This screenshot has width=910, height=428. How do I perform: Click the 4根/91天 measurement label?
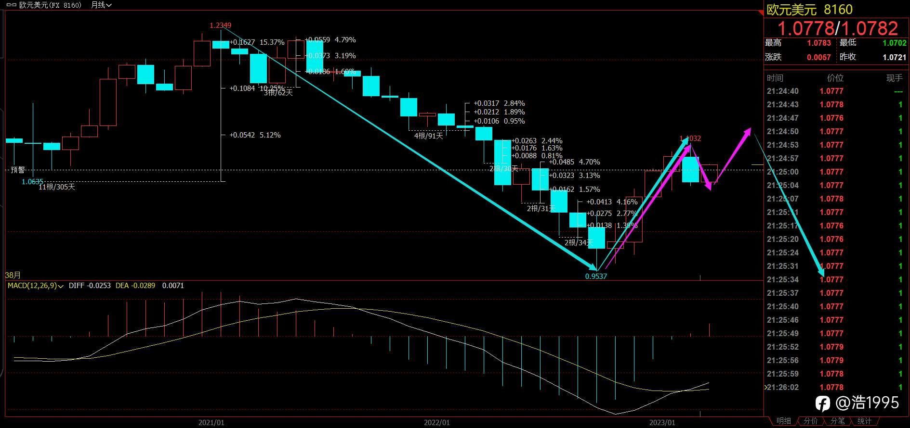coord(428,136)
